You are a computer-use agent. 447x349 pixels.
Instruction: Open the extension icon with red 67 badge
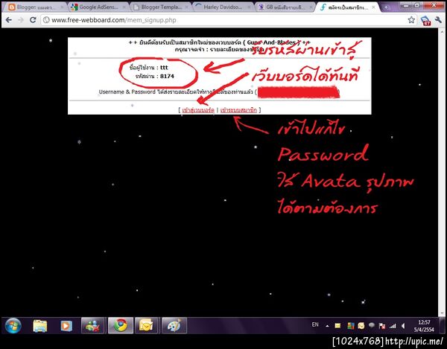pos(425,21)
